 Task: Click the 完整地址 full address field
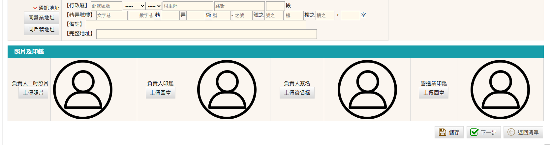206,34
